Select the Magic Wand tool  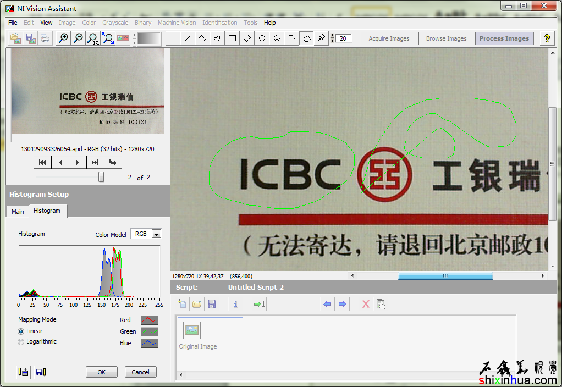tap(321, 38)
